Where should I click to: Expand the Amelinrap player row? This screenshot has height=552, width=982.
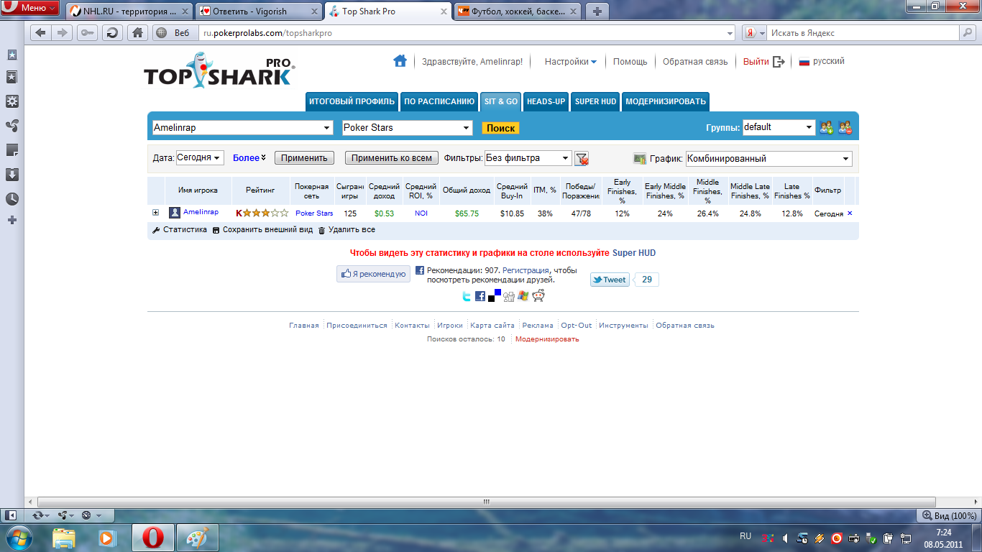pyautogui.click(x=155, y=213)
